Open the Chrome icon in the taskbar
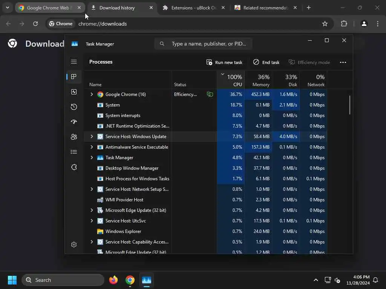This screenshot has width=386, height=289. [x=130, y=280]
